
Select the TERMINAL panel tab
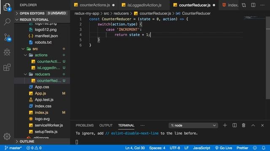(x=126, y=125)
